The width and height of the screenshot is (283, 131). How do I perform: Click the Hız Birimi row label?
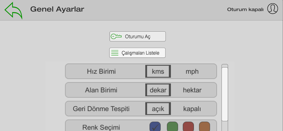(x=101, y=71)
